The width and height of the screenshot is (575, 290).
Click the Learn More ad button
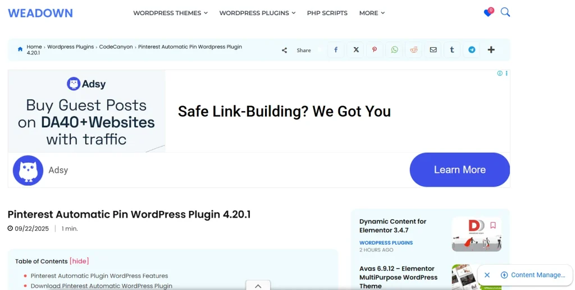[x=459, y=169]
